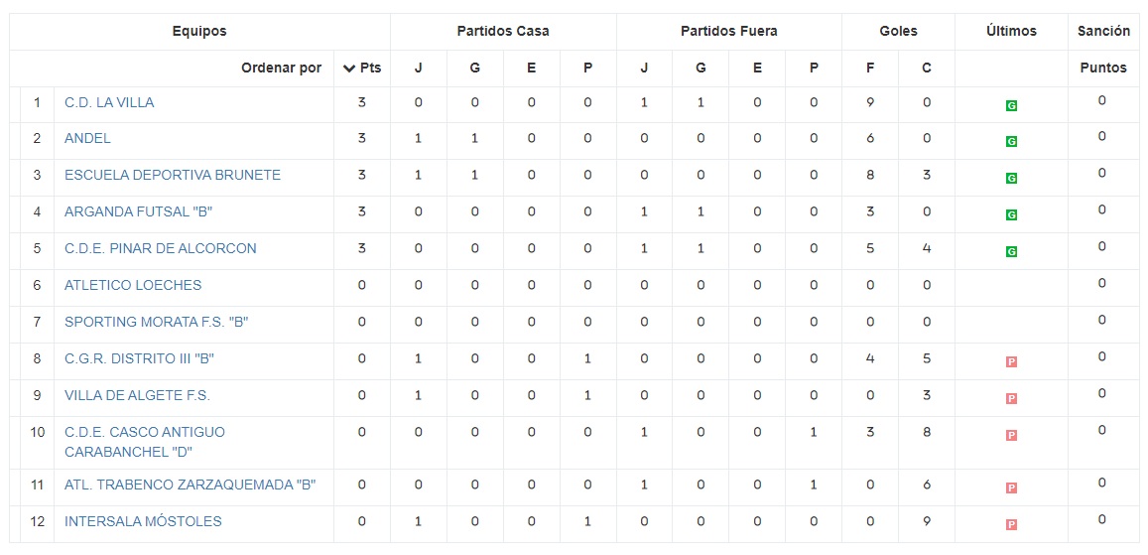Sort by away wins G column
Image resolution: width=1148 pixels, height=555 pixels.
tap(701, 69)
